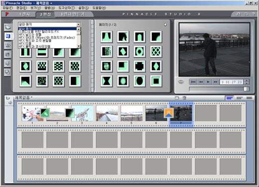259x187 pixels.
Task: Open the sound effects album tab
Action: (x=8, y=63)
